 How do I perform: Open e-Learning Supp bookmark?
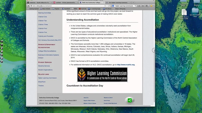[95, 9]
